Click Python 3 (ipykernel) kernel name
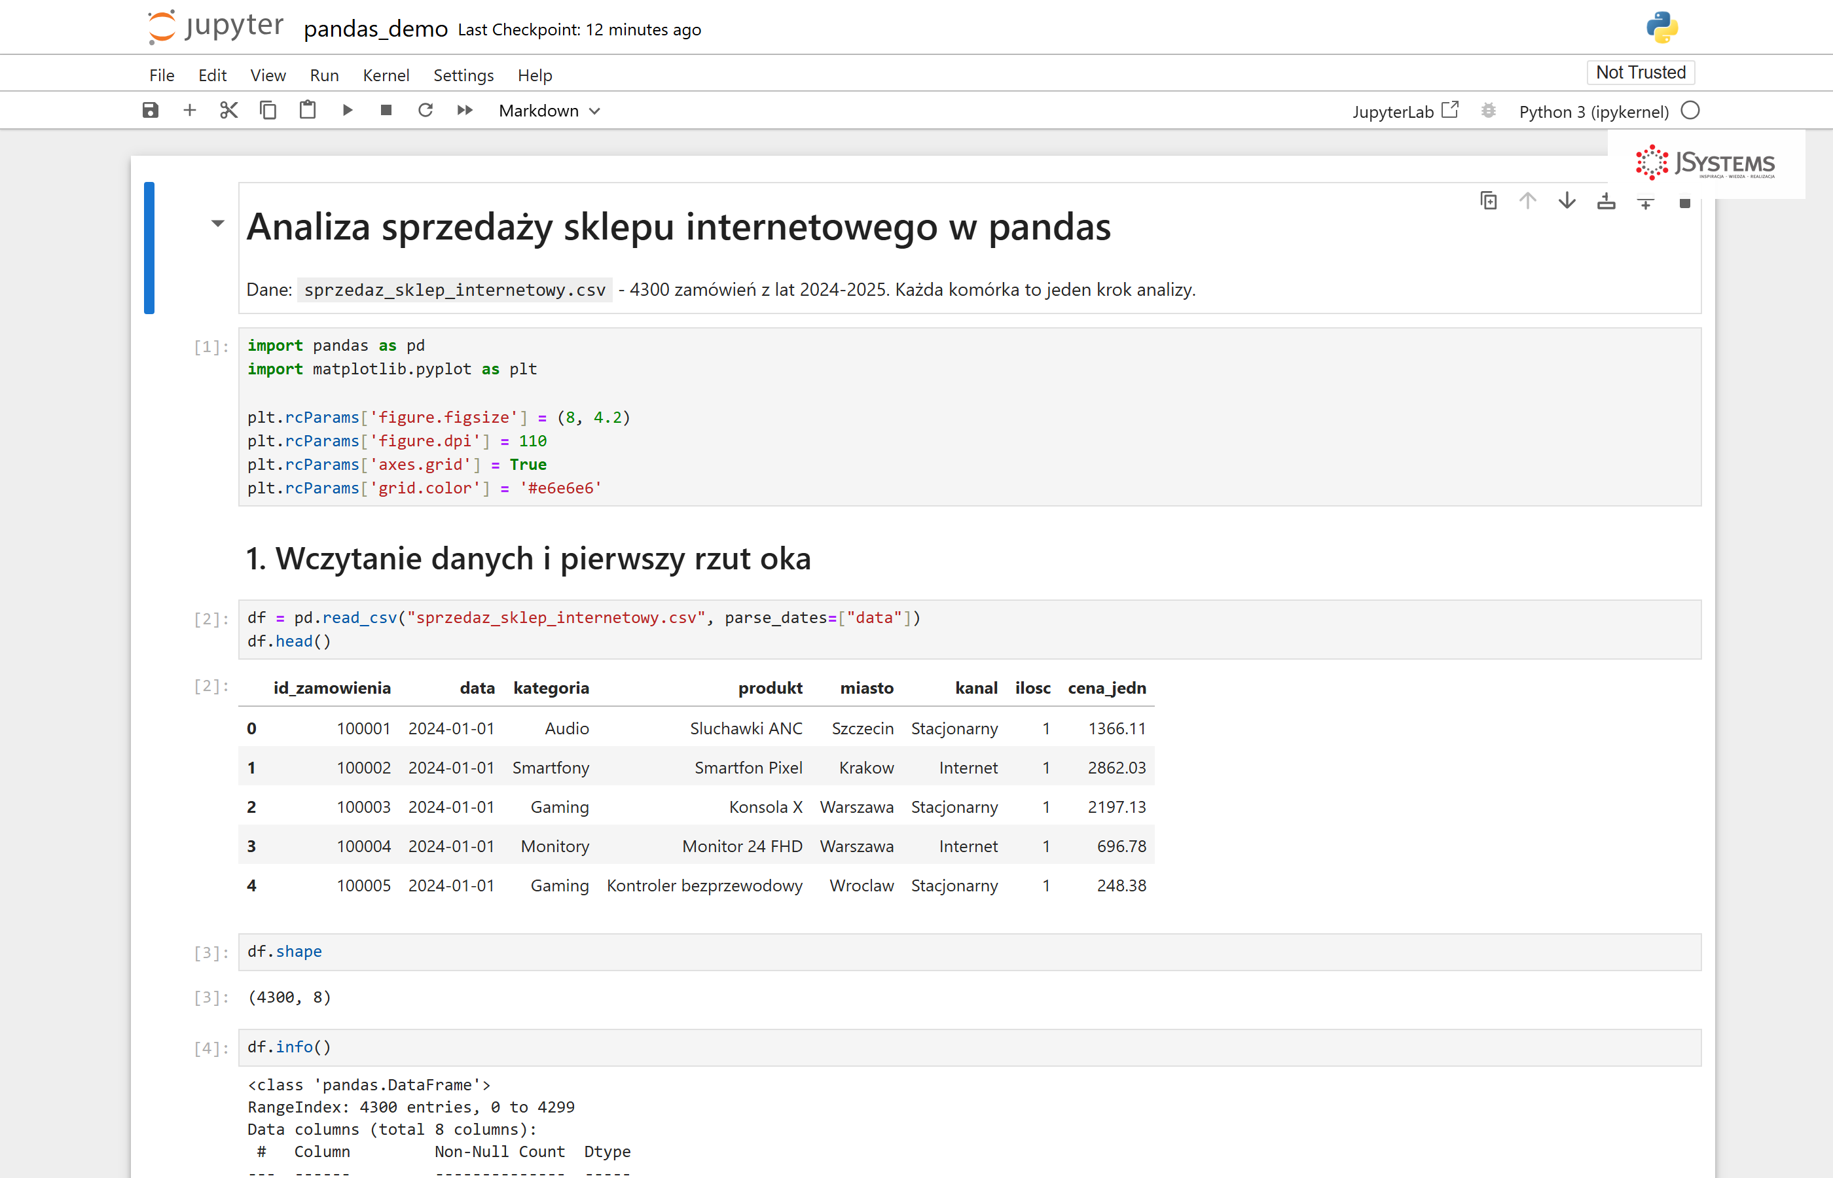Viewport: 1833px width, 1178px height. point(1593,112)
